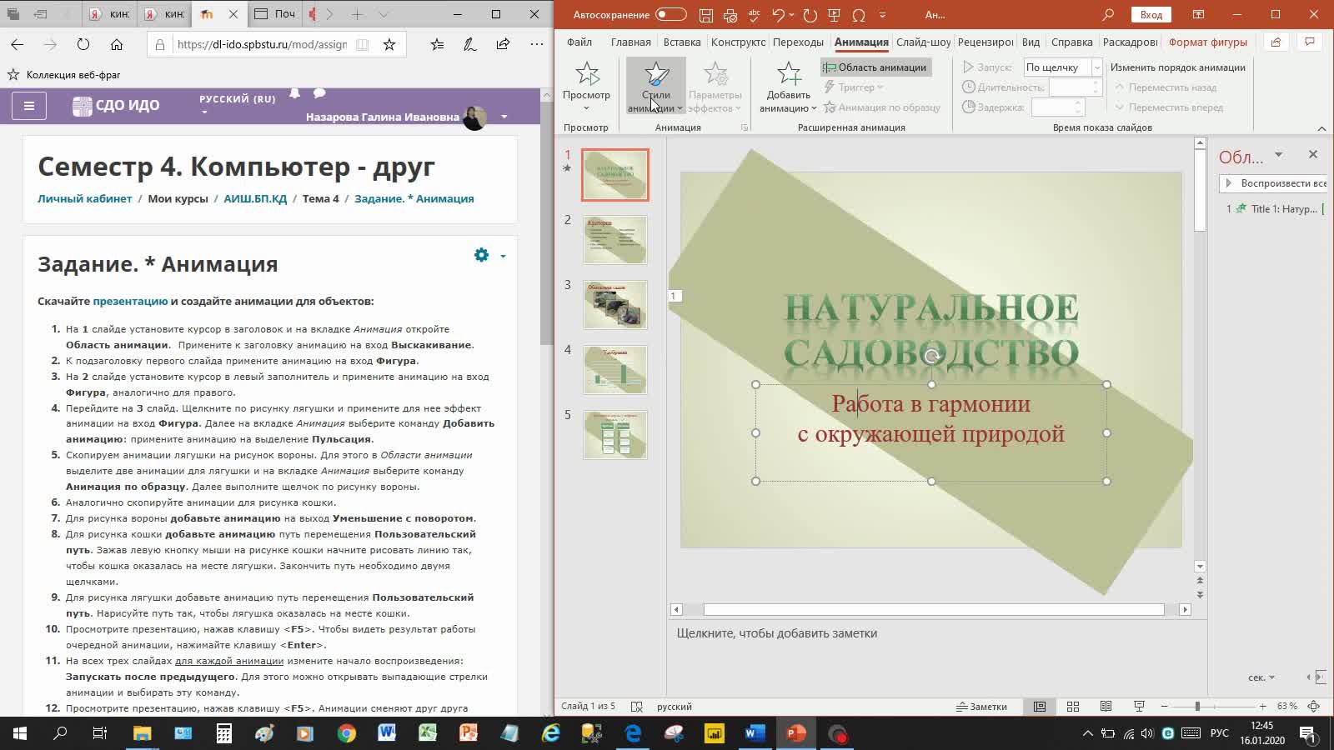This screenshot has width=1334, height=750.
Task: Redo the last action in PowerPoint
Action: [810, 15]
